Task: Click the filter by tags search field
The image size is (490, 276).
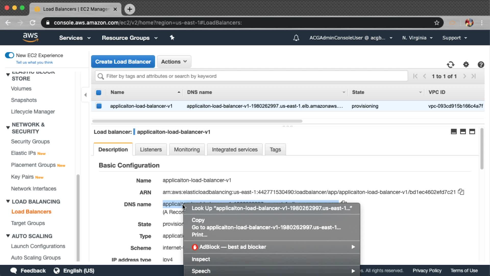Action: point(251,76)
